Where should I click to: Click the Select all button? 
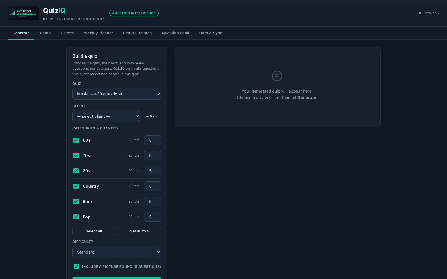tap(94, 231)
